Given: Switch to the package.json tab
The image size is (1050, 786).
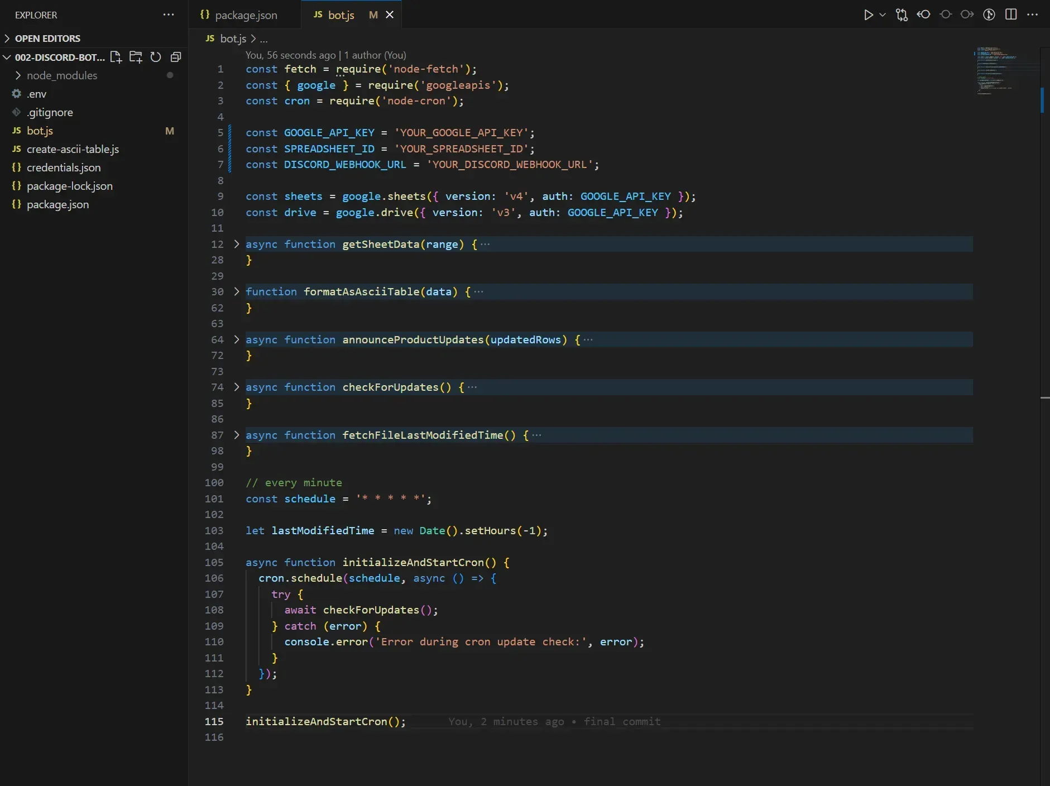Looking at the screenshot, I should pos(246,15).
